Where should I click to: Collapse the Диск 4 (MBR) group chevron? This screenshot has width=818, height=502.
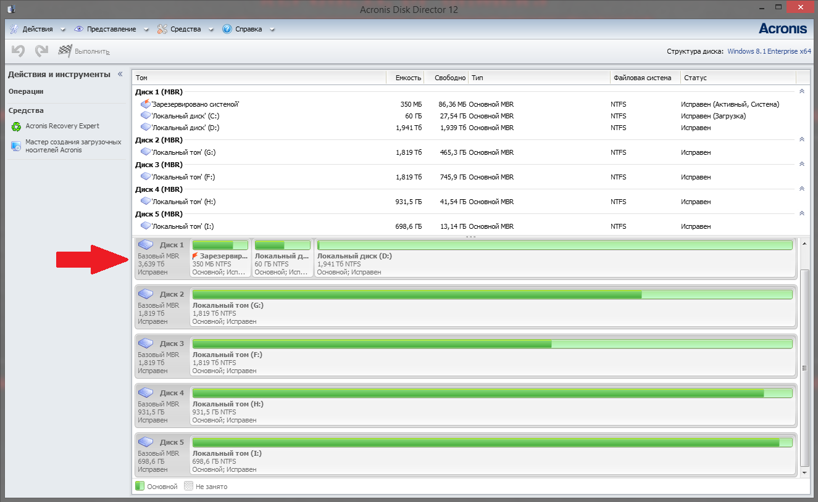802,189
